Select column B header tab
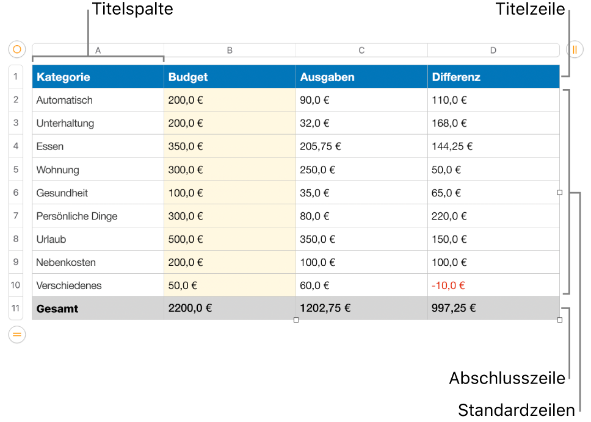The height and width of the screenshot is (422, 591). [x=230, y=50]
